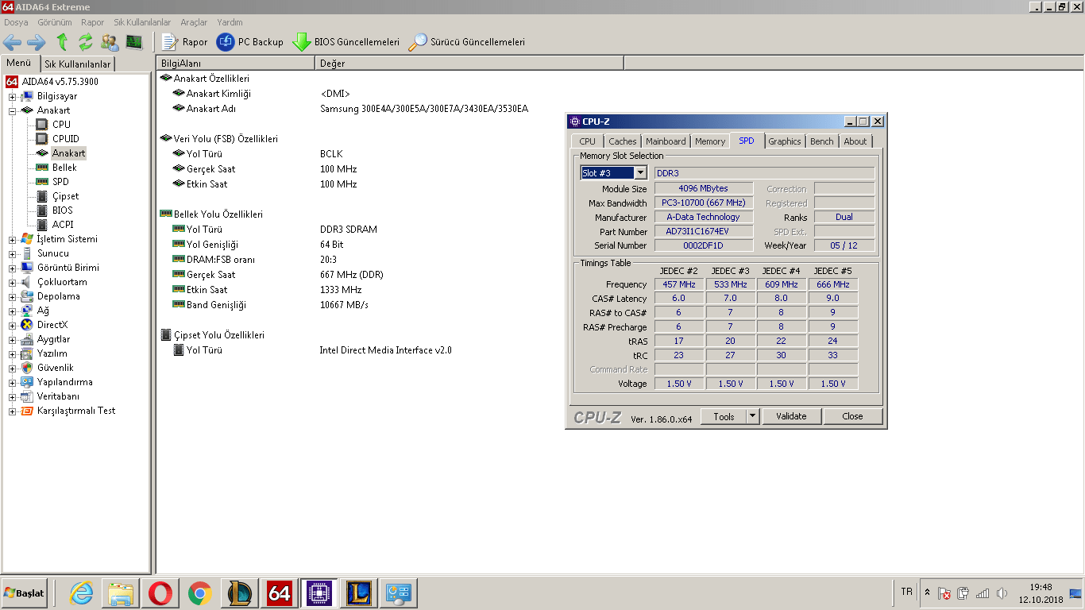Collapse the Anakart tree node
This screenshot has width=1085, height=610.
[13, 110]
